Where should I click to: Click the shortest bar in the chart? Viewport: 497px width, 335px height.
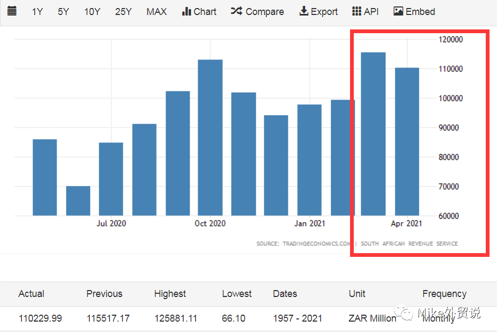point(78,201)
